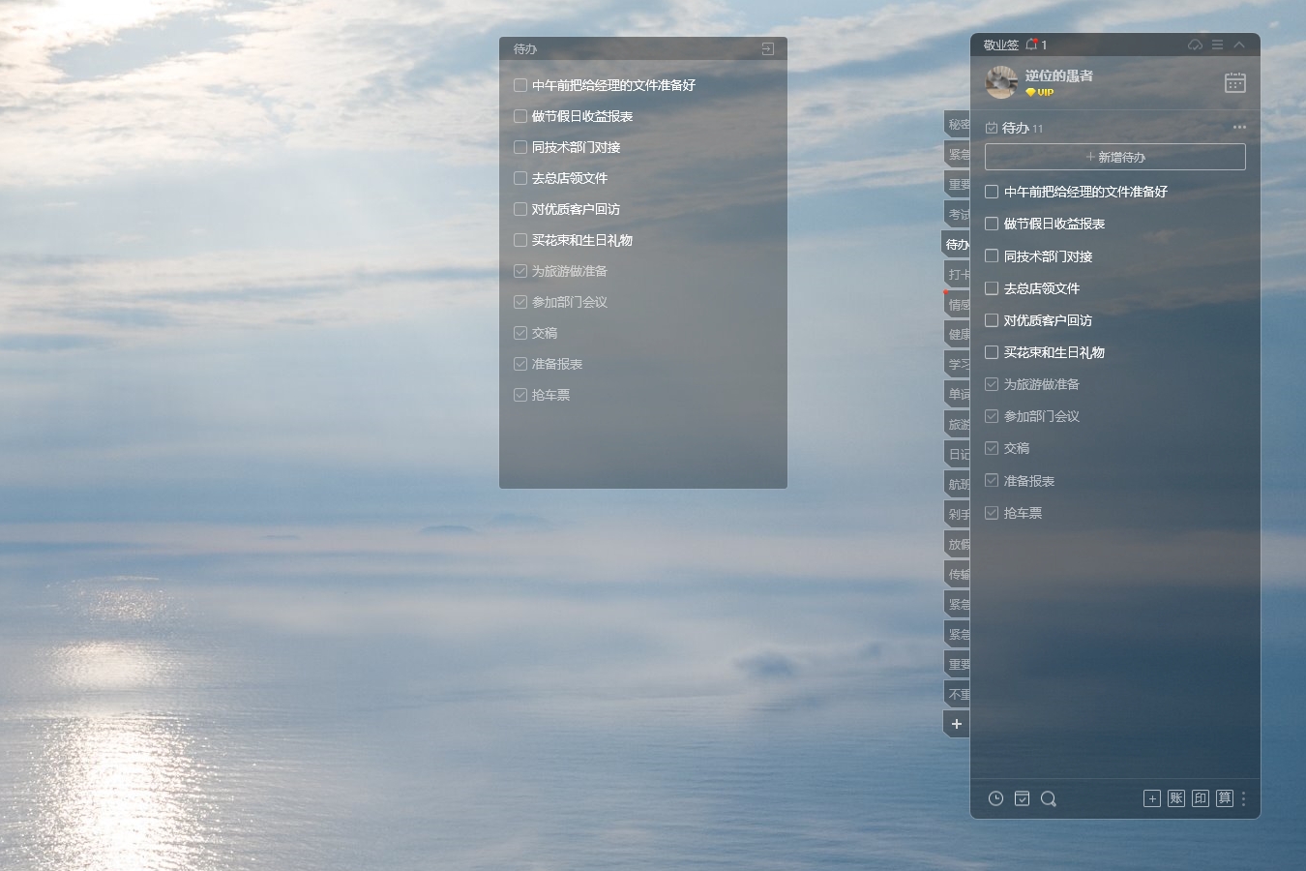1306x871 pixels.
Task: Open the notification bell in 敬业签 header
Action: tap(1032, 45)
